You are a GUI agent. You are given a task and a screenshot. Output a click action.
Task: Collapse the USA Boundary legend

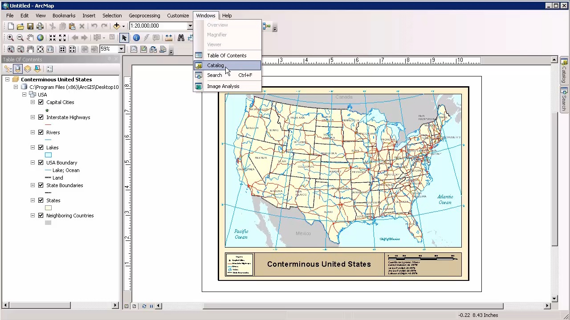(33, 163)
